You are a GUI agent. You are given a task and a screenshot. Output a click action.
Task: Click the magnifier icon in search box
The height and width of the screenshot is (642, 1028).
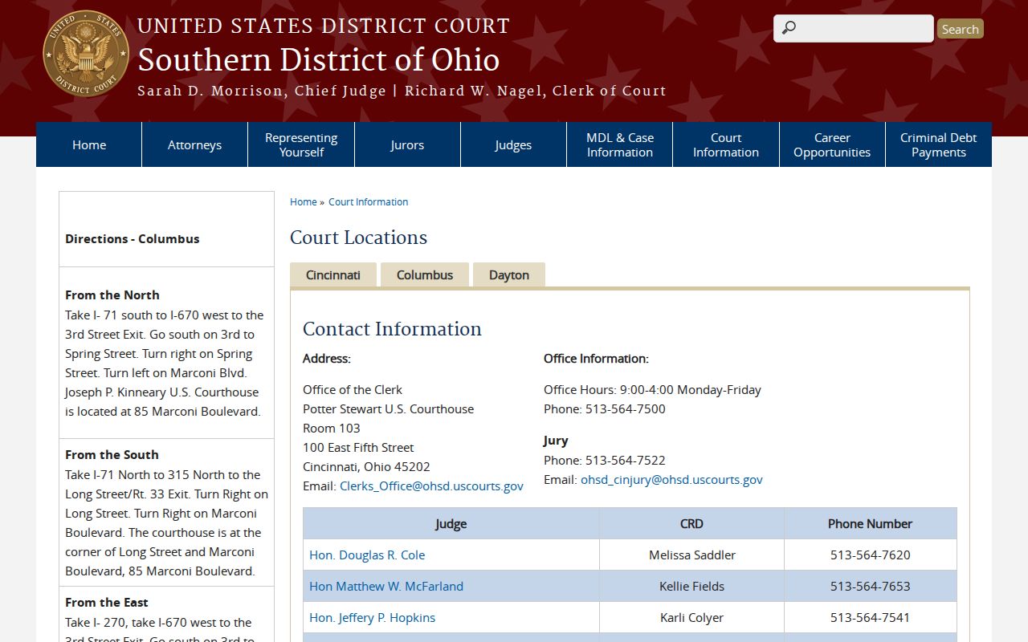[x=789, y=28]
